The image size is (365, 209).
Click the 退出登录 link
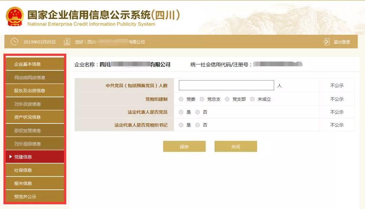pyautogui.click(x=342, y=42)
